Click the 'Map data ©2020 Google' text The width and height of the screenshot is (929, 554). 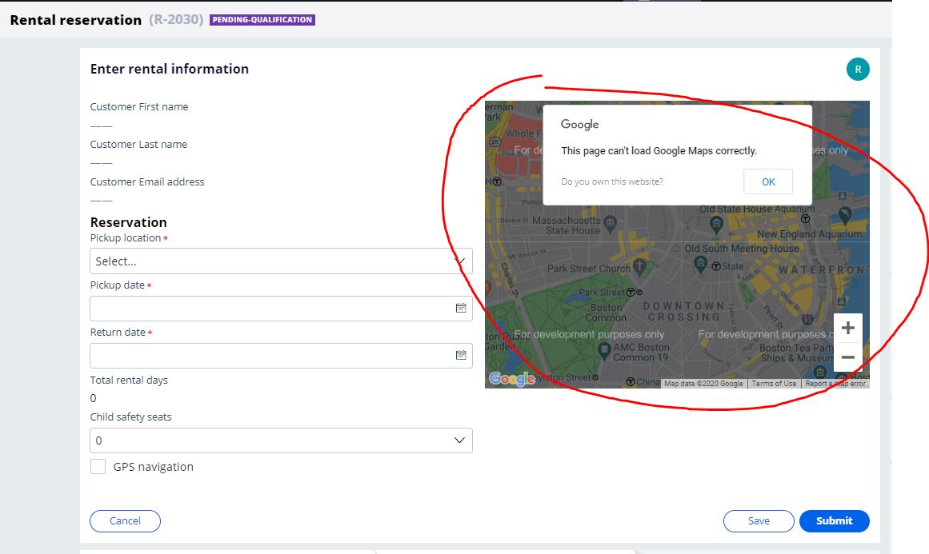[x=703, y=384]
